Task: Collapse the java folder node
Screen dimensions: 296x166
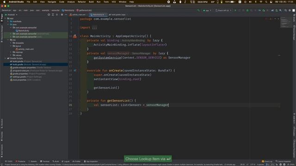Action: (x=8, y=24)
